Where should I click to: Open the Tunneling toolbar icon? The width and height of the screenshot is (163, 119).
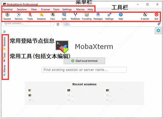pos(87,16)
